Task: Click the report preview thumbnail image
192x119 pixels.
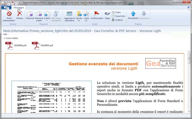Action: click(51, 97)
